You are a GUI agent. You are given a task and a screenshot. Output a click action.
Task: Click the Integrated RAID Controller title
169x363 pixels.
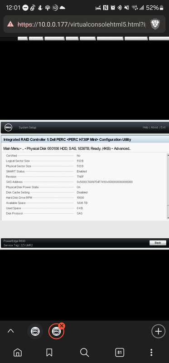(x=67, y=139)
